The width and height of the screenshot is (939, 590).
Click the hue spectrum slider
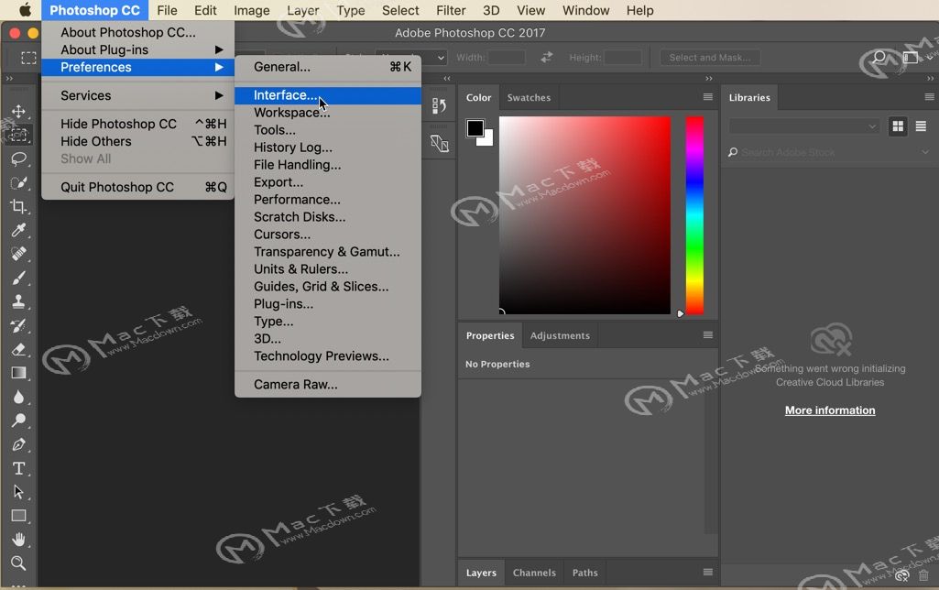coord(694,215)
